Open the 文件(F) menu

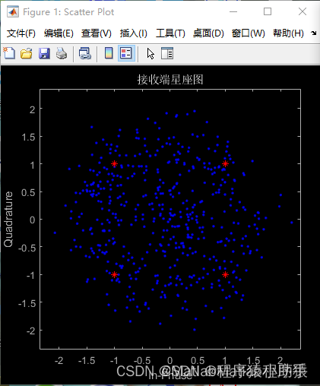pos(21,33)
